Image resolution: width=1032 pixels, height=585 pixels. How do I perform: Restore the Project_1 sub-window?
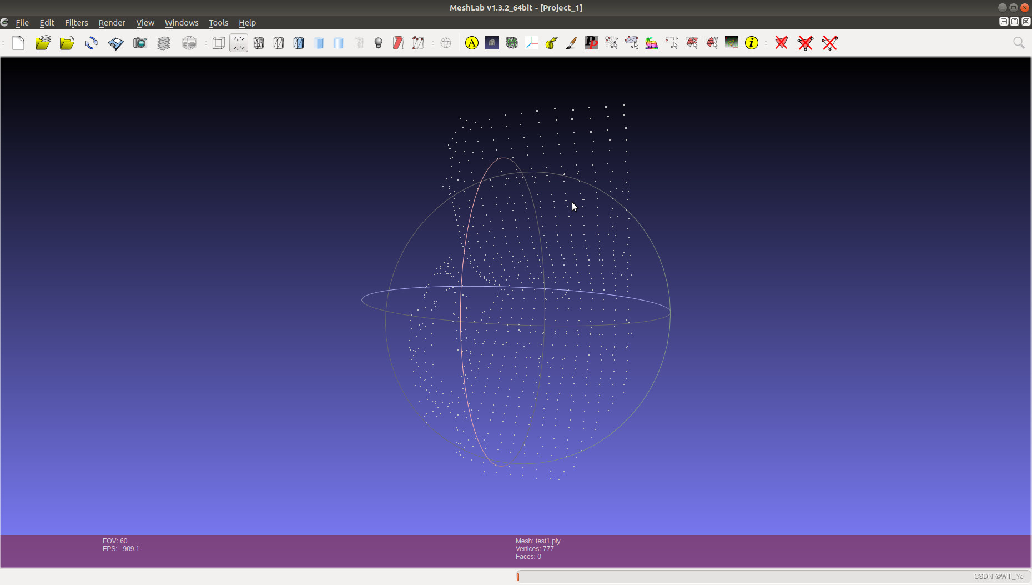click(x=1015, y=22)
